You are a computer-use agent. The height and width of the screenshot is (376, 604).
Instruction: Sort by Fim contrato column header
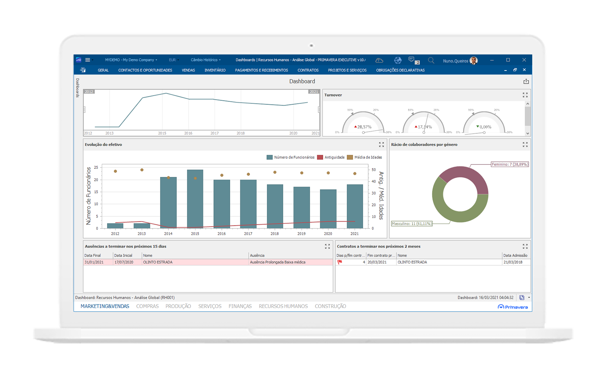point(381,256)
